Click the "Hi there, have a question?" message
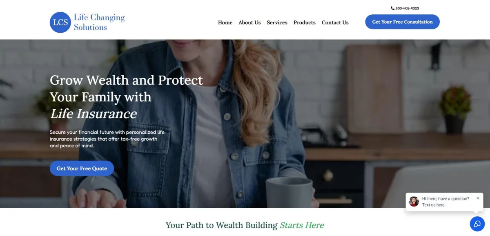Image resolution: width=490 pixels, height=236 pixels. click(x=445, y=199)
